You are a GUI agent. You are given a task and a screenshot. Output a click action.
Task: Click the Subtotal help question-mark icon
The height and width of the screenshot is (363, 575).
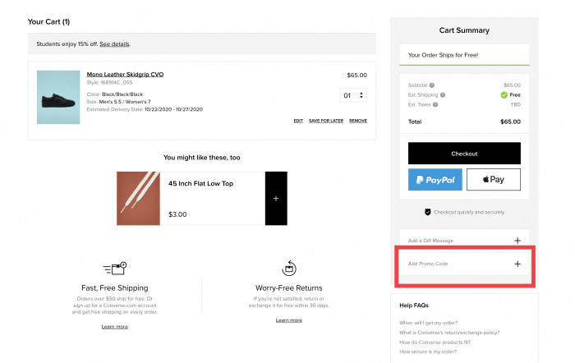pyautogui.click(x=432, y=85)
